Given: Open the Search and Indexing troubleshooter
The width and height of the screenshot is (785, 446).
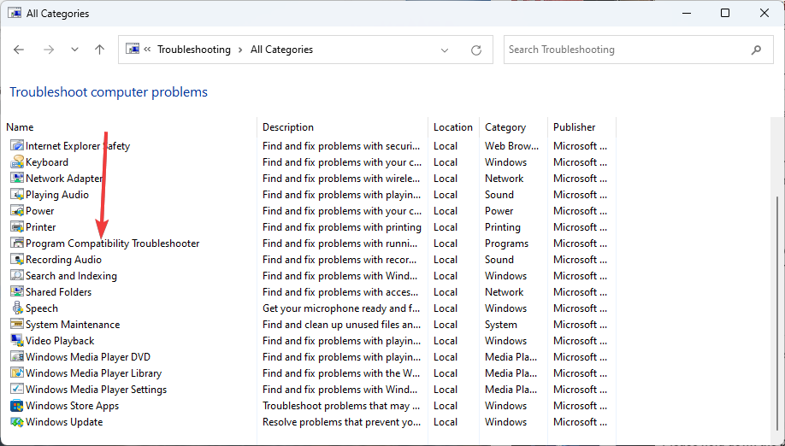Looking at the screenshot, I should coord(71,276).
